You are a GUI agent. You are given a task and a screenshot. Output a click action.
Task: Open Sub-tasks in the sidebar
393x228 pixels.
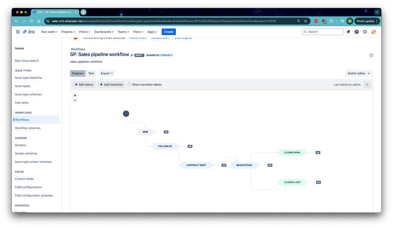22,102
